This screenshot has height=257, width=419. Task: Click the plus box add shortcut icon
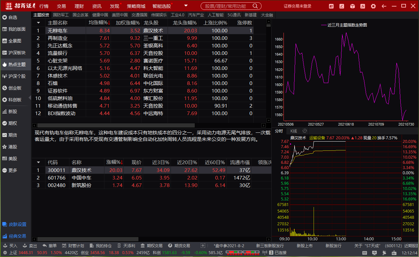pyautogui.click(x=203, y=246)
